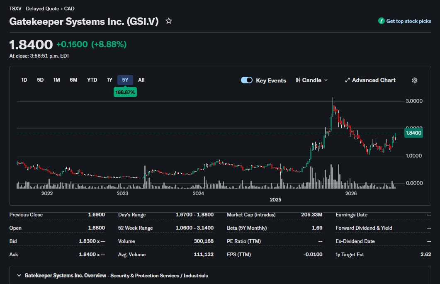Switch chart to YTD range
440x284 pixels.
point(92,80)
